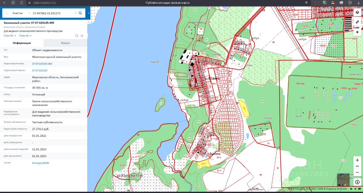Select the yellow highlighted parcel labeled 495/1
The image size is (363, 193).
coord(244,108)
